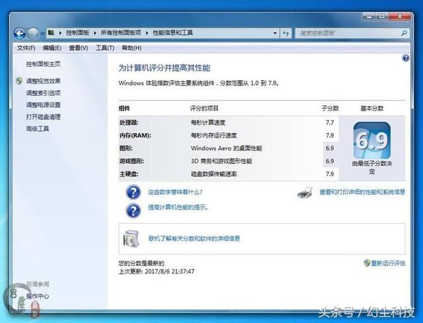The image size is (423, 323).
Task: Select 性能信息和工具 breadcrumb segment
Action: 173,32
